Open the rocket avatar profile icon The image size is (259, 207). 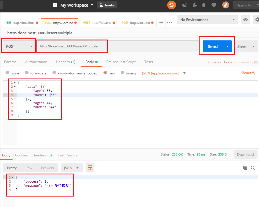pos(225,5)
